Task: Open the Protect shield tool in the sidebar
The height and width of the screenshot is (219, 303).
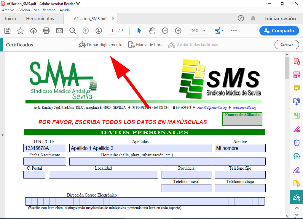Action: point(297,143)
